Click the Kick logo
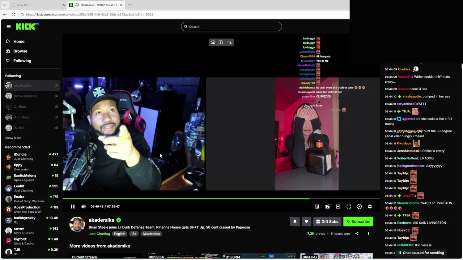This screenshot has width=463, height=260. (x=27, y=26)
